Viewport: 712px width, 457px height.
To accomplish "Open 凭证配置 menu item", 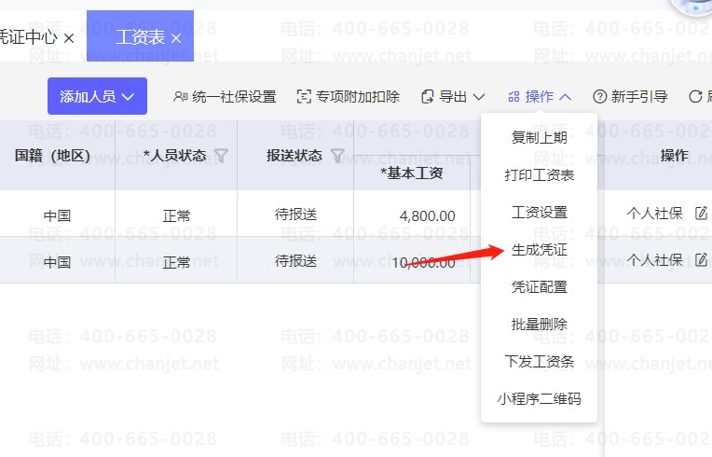I will (539, 286).
